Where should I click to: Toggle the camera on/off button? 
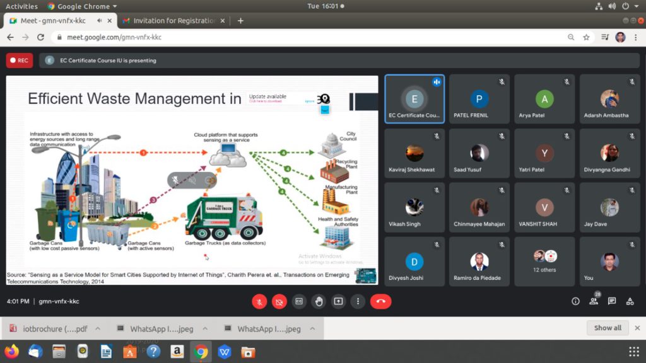(x=279, y=301)
